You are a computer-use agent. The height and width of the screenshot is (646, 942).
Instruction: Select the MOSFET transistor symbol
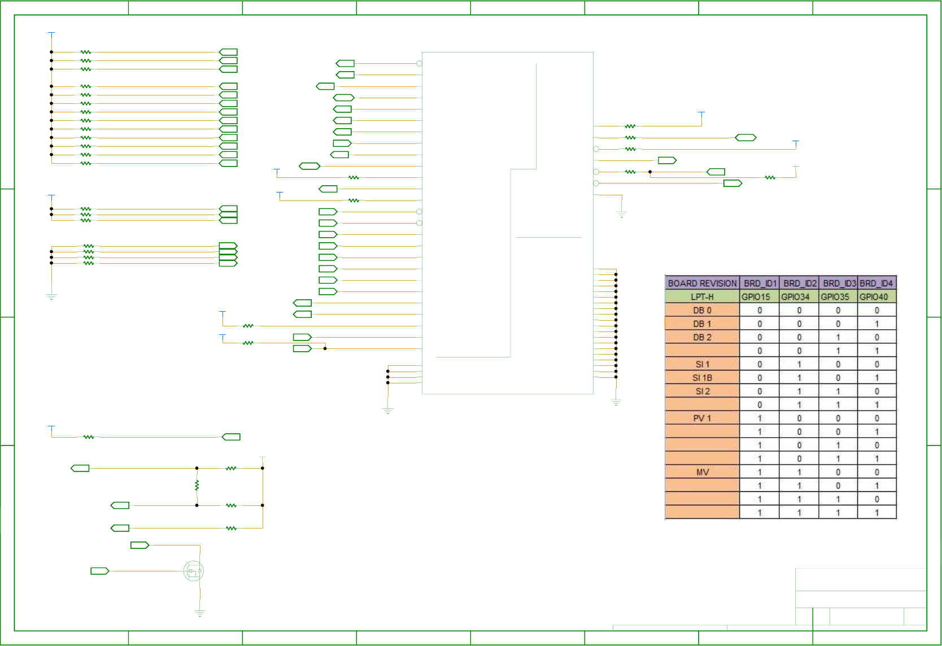point(194,571)
